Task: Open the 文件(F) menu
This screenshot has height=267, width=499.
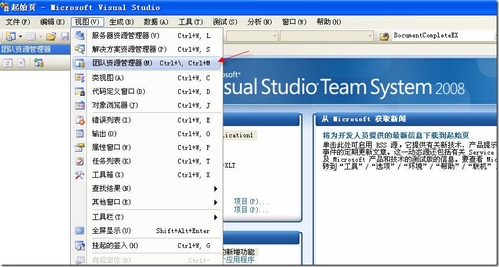Action: tap(18, 22)
